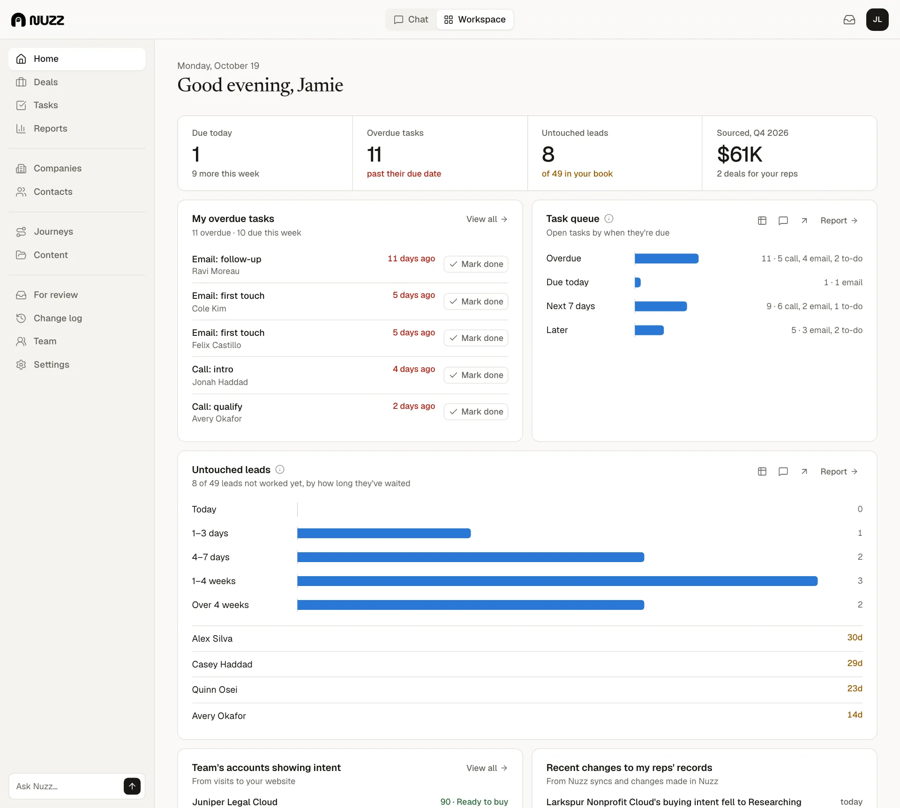Send the Ask Nuzz message arrow
The image size is (900, 808).
132,786
